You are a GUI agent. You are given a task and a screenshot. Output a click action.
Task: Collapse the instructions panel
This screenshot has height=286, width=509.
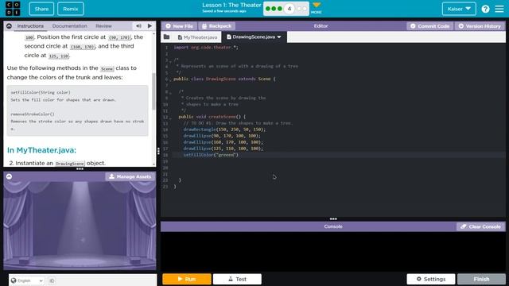click(9, 26)
